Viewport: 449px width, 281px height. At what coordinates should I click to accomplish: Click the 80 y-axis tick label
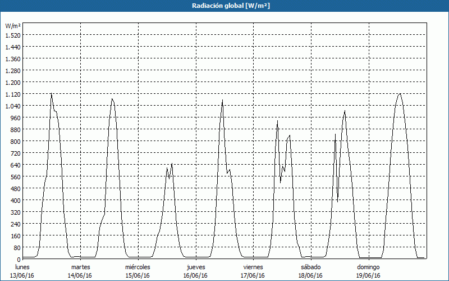tap(17, 248)
